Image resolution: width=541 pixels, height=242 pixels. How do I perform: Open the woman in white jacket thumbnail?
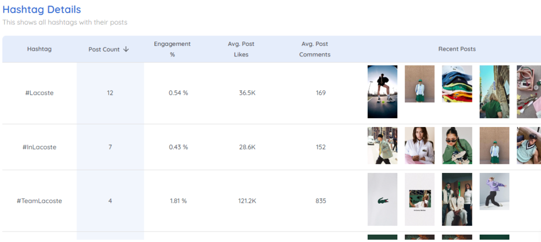tap(419, 146)
